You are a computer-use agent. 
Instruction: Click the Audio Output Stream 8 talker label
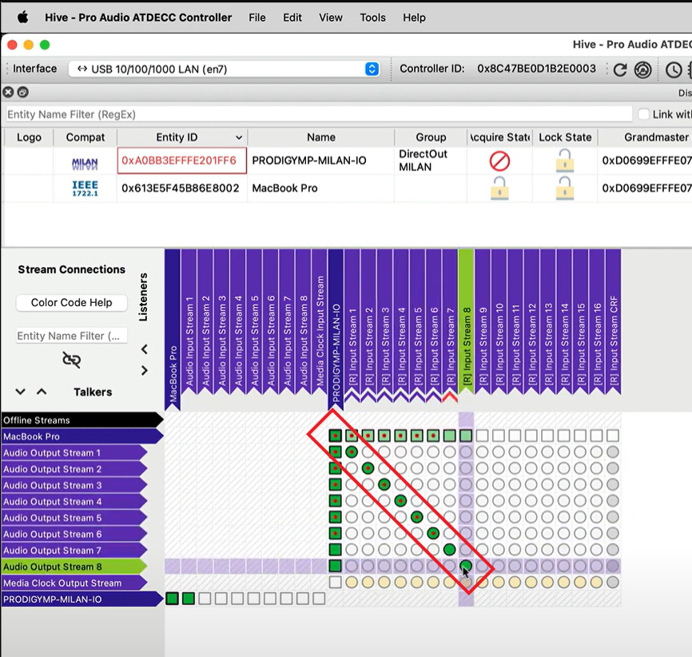click(x=74, y=567)
